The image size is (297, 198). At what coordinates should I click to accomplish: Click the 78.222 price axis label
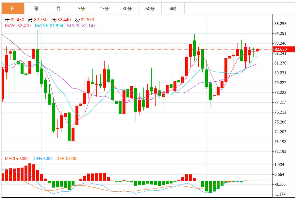click(280, 92)
